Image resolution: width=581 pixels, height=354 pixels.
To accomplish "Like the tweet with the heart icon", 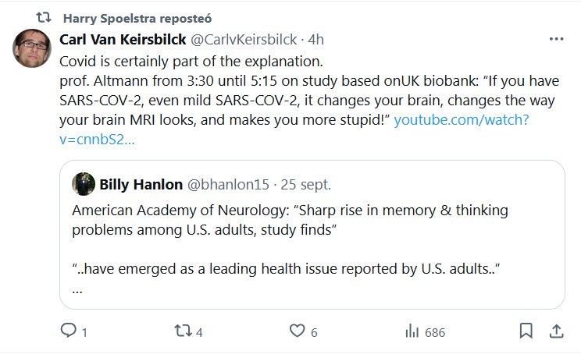I will pos(297,331).
